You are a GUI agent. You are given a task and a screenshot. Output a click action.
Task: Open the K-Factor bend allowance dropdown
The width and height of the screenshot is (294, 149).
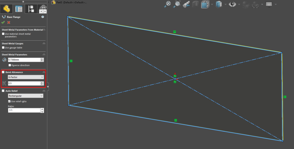click(x=26, y=77)
